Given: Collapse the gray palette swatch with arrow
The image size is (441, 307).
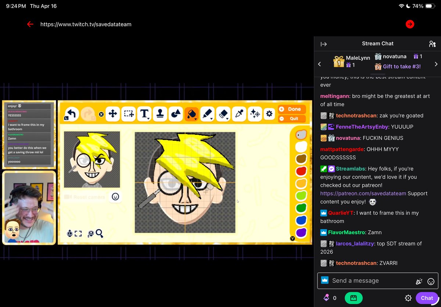Looking at the screenshot, I should pyautogui.click(x=301, y=135).
